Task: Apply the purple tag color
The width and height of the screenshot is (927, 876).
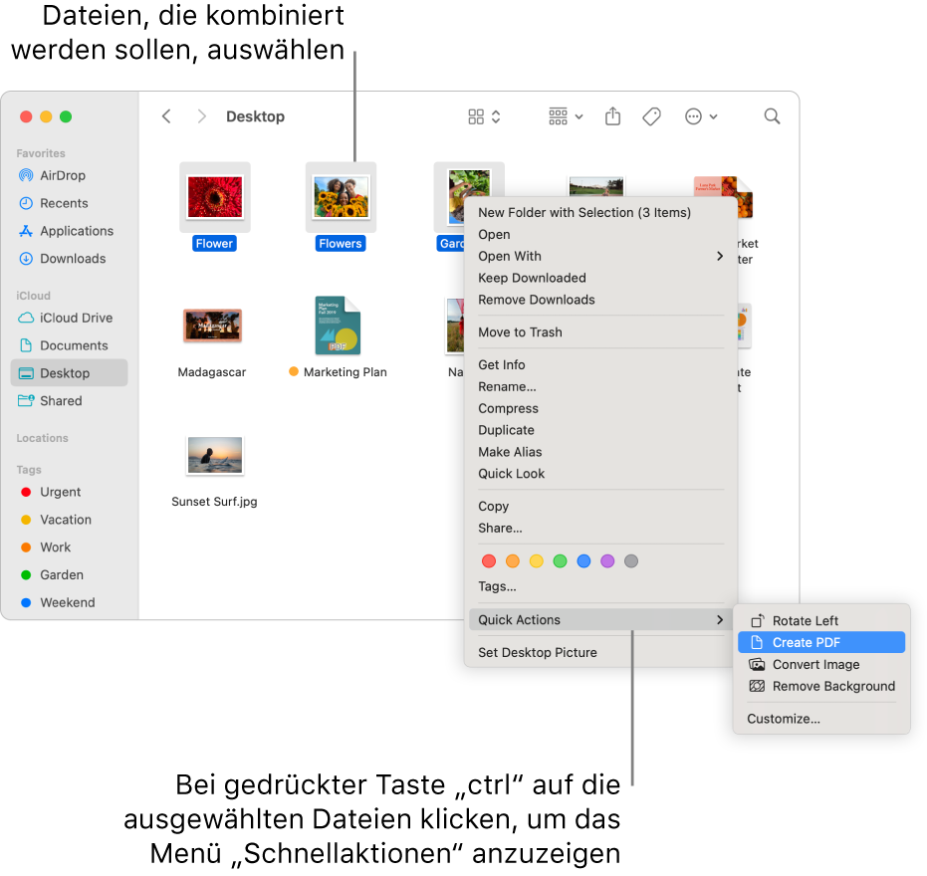Action: [x=607, y=561]
